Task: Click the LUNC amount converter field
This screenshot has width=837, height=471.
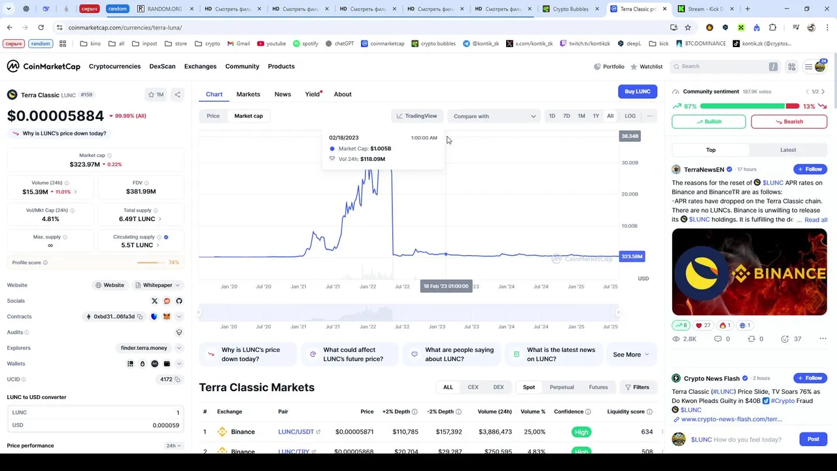Action: (95, 413)
